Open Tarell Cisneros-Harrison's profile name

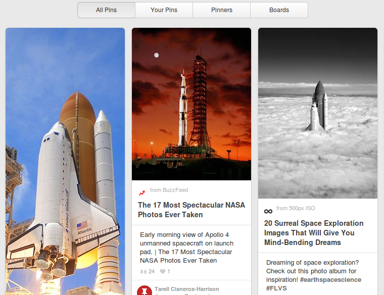point(187,289)
